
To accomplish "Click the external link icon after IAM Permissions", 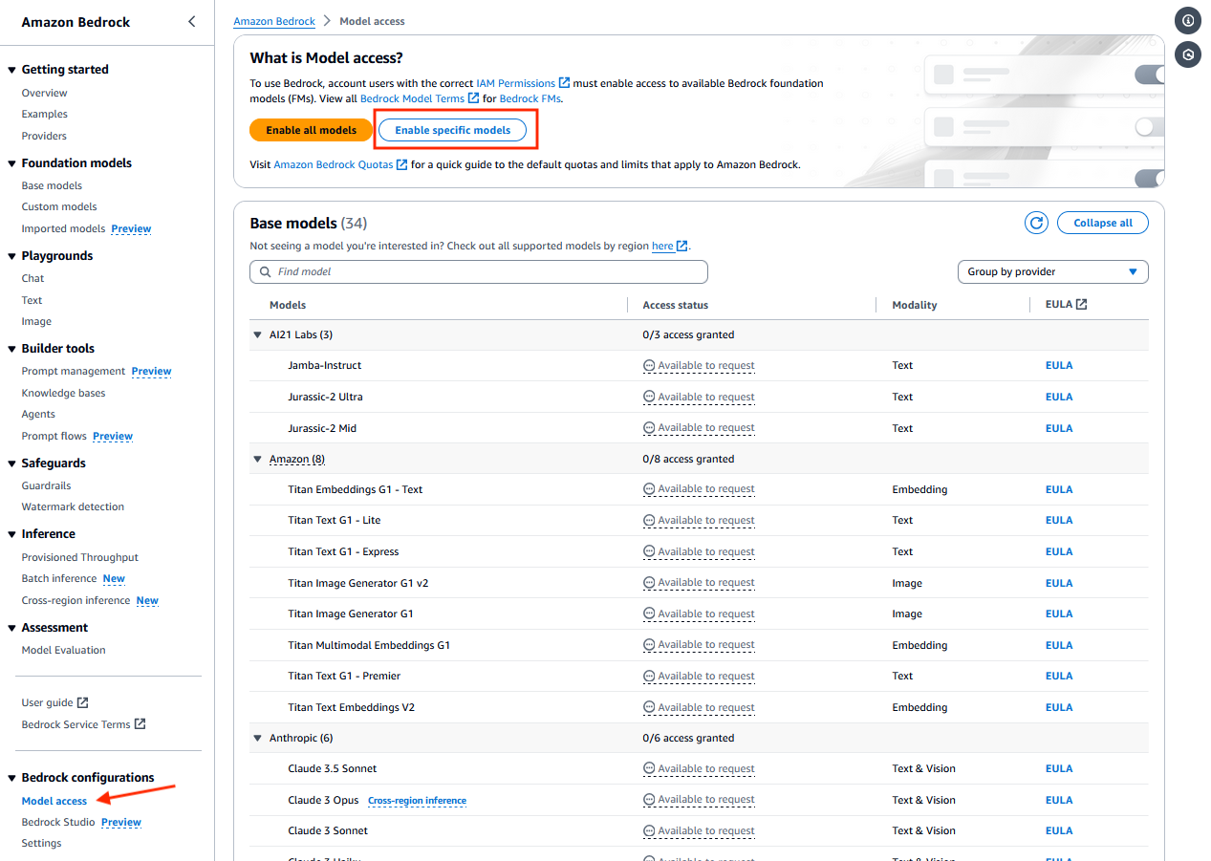I will click(564, 83).
